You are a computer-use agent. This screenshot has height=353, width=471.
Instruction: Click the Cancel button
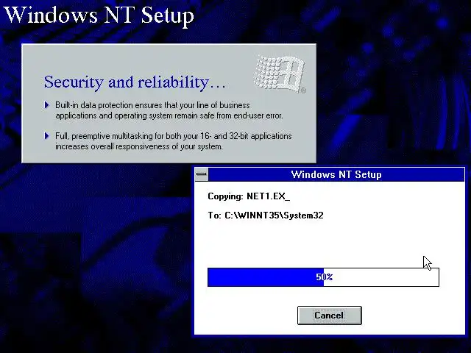(330, 315)
